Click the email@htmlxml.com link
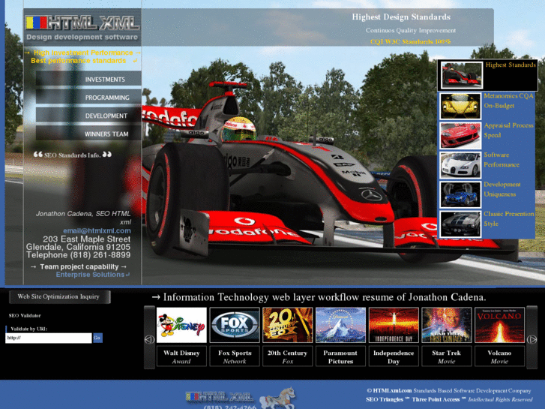Viewport: 545px width, 409px height. click(97, 230)
